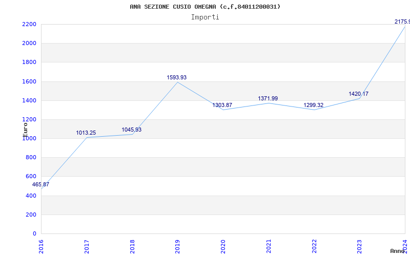Click the 1045.93 data label
The image size is (410, 256).
point(132,130)
